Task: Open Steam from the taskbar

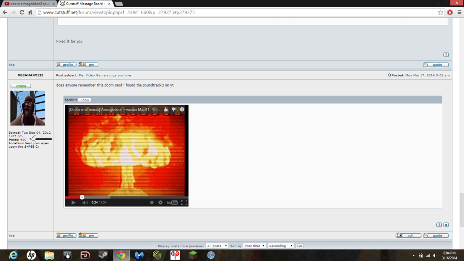Action: tap(103, 255)
